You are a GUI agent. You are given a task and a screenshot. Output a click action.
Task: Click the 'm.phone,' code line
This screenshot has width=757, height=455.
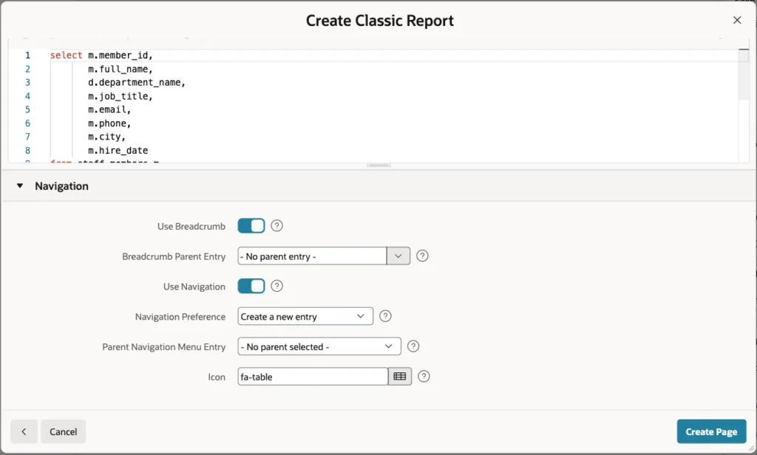[109, 123]
